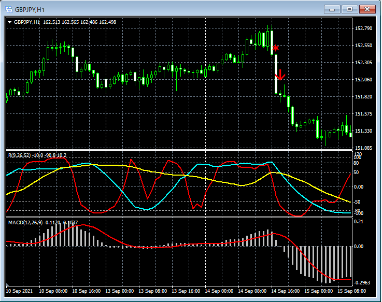
Task: Select the R(9,26,52) indicator label
Action: pos(20,155)
